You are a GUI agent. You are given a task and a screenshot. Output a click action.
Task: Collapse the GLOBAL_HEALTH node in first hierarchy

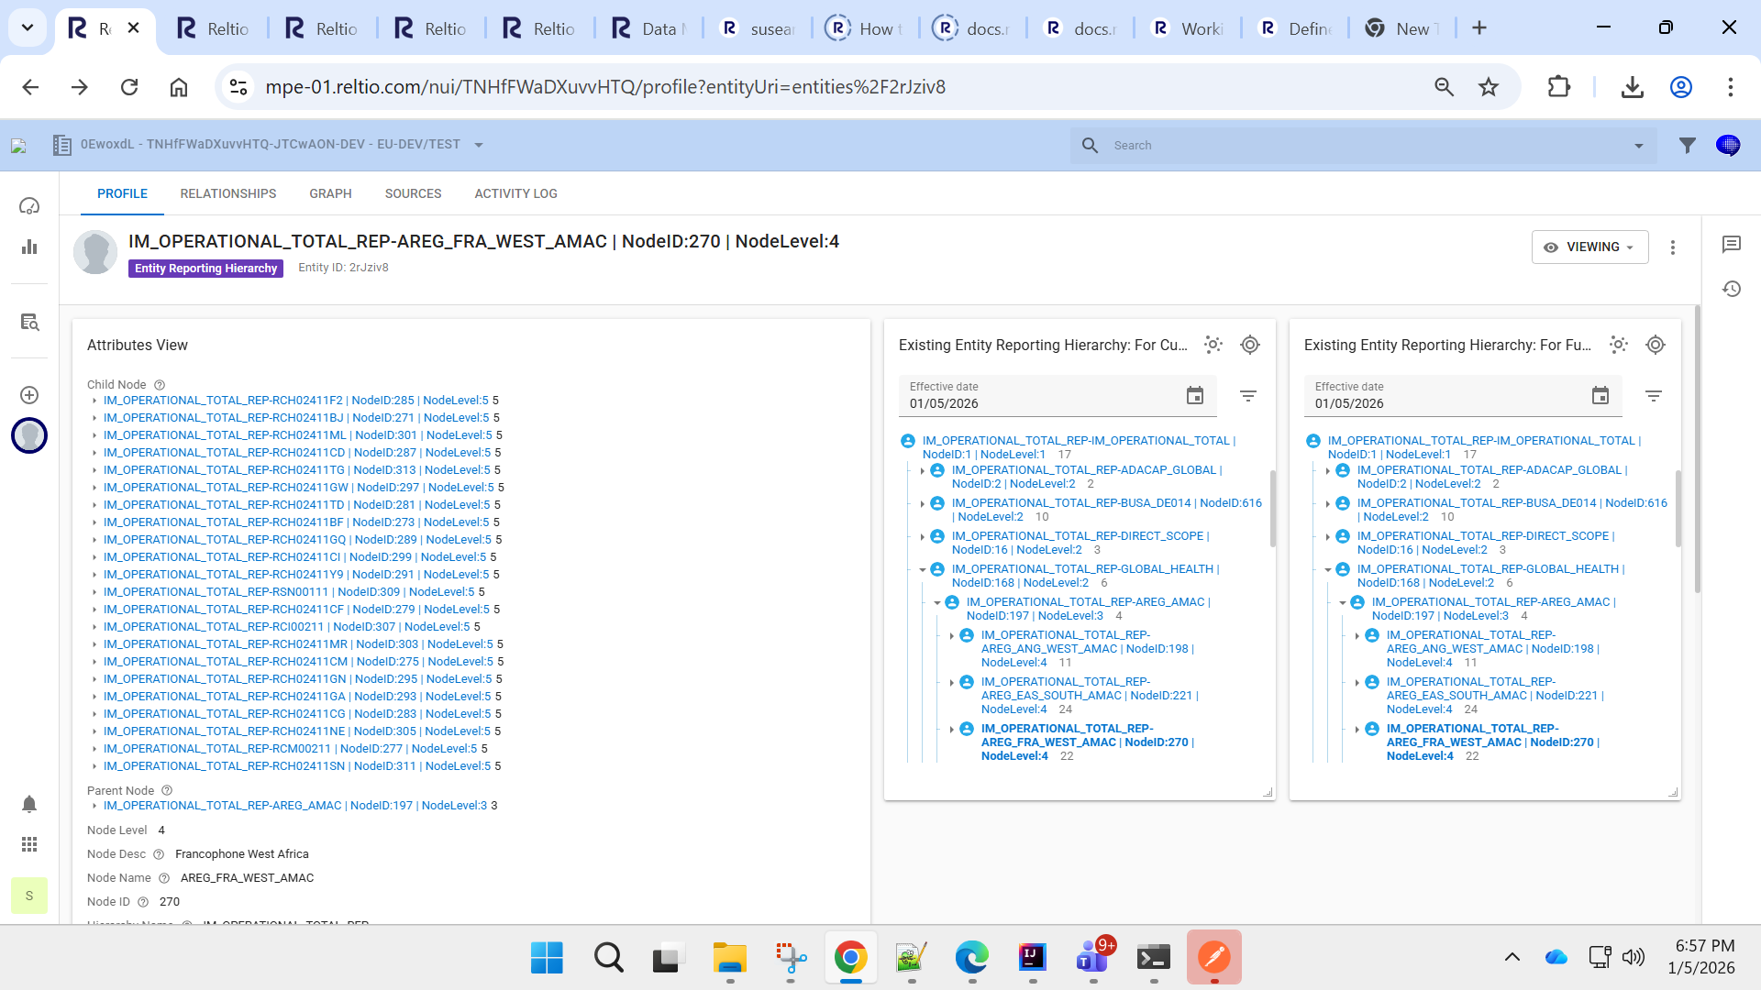click(x=923, y=569)
